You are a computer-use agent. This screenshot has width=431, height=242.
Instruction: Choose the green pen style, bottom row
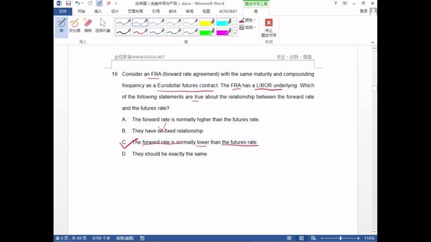pos(173,32)
